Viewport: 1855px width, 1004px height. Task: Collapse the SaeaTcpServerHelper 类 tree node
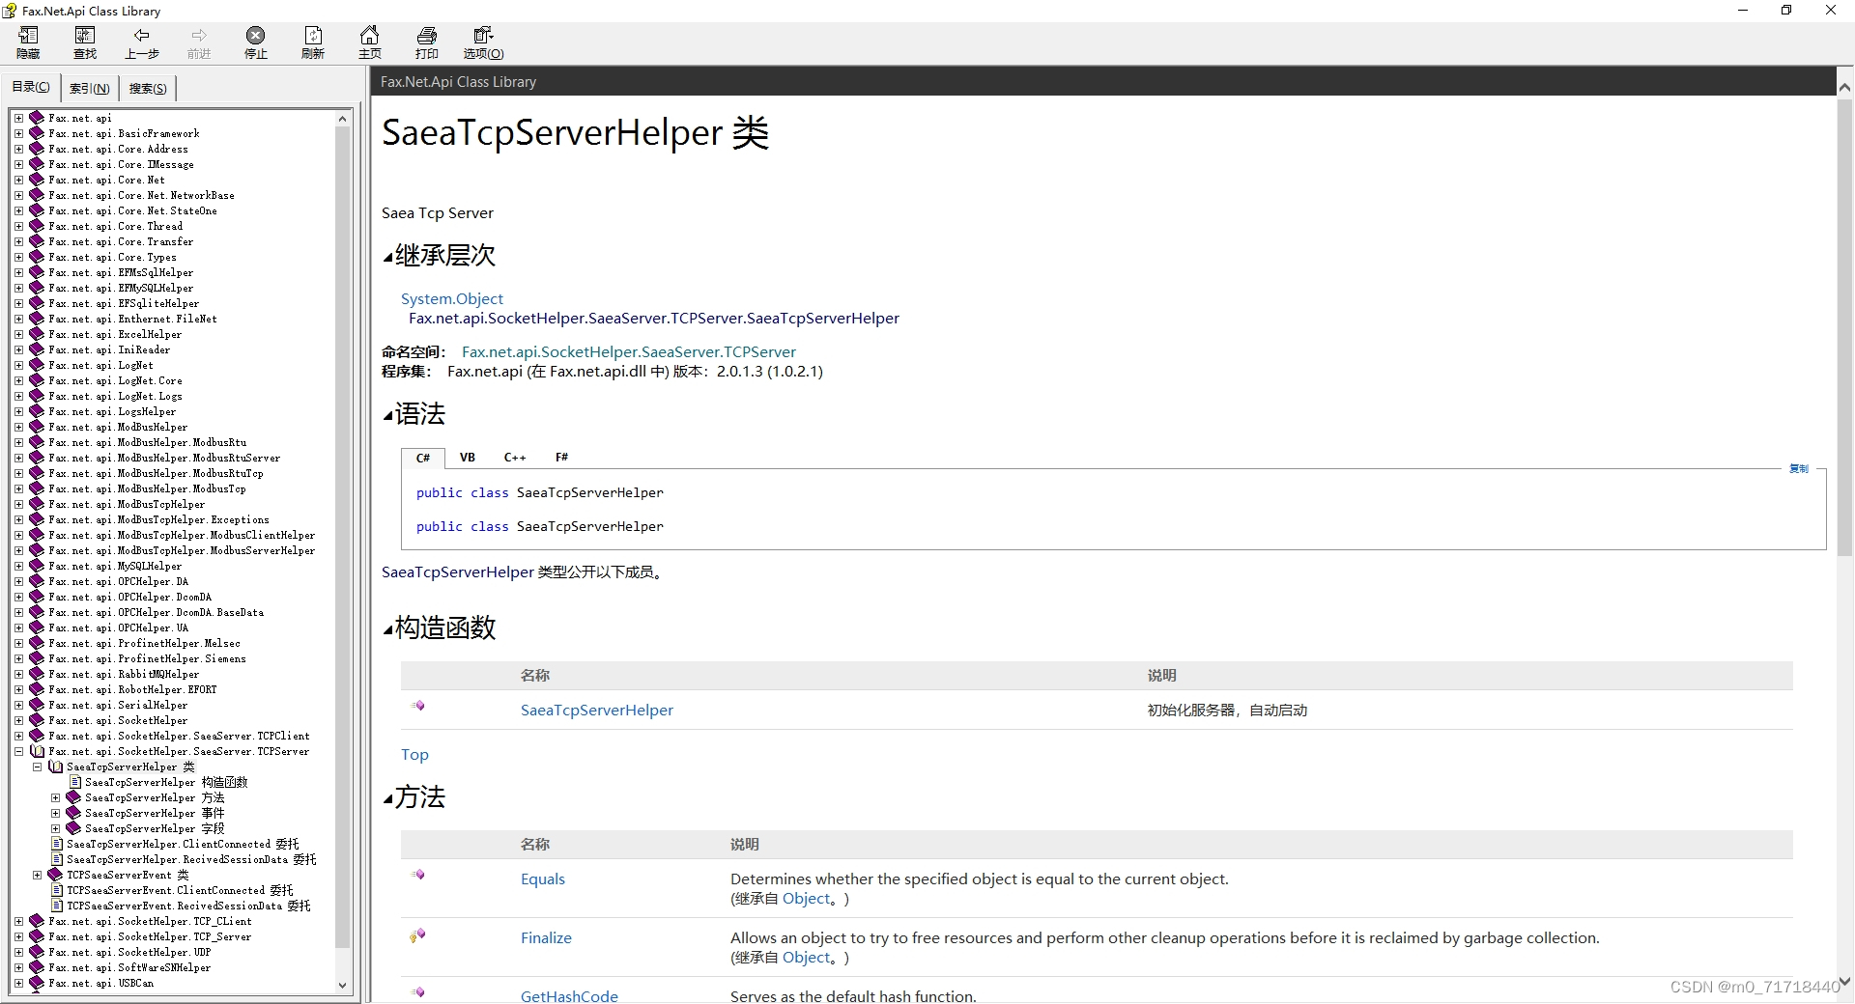coord(37,767)
